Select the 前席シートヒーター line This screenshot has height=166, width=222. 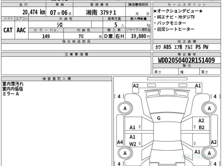[174, 29]
